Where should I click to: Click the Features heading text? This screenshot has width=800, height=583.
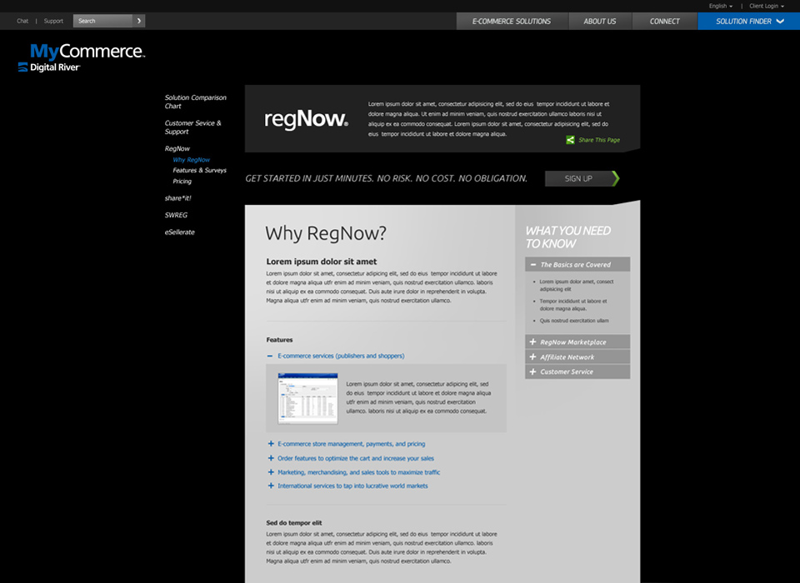pyautogui.click(x=280, y=340)
